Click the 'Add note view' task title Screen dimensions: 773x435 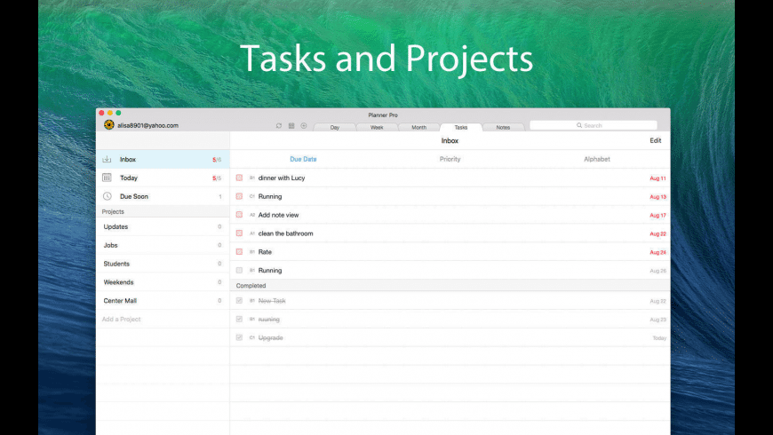pyautogui.click(x=278, y=215)
